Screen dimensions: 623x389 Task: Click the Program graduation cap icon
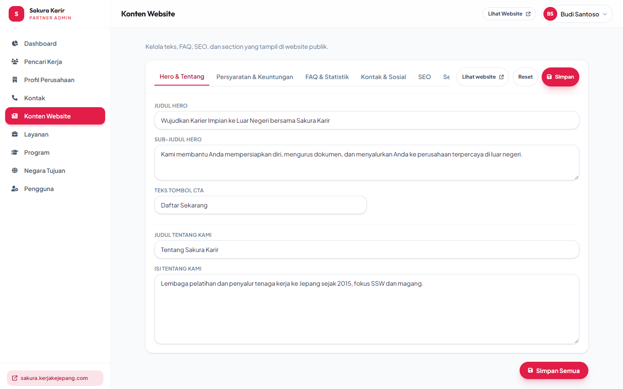click(15, 153)
